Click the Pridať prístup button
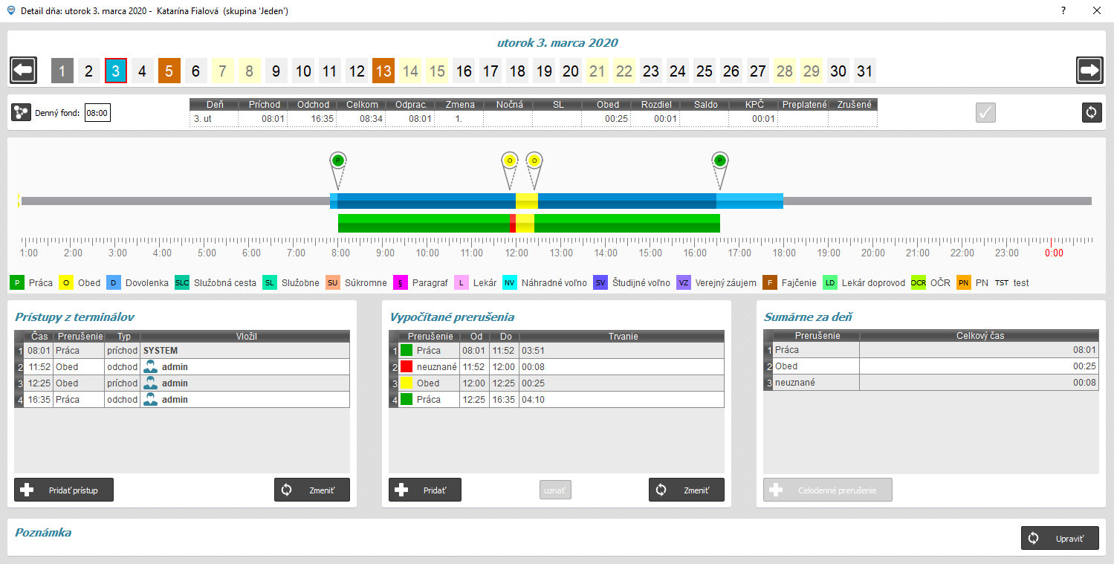The width and height of the screenshot is (1114, 564). [64, 490]
